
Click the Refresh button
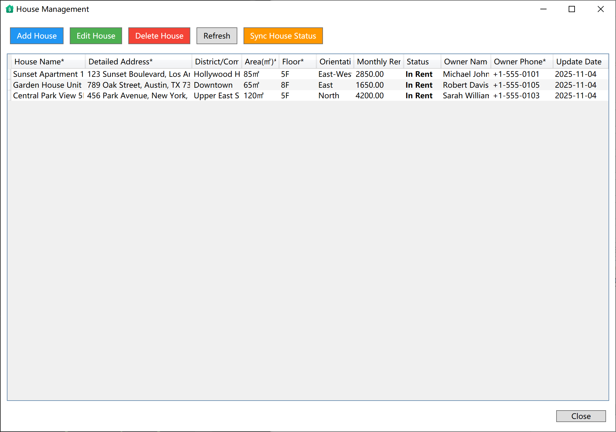(x=216, y=36)
